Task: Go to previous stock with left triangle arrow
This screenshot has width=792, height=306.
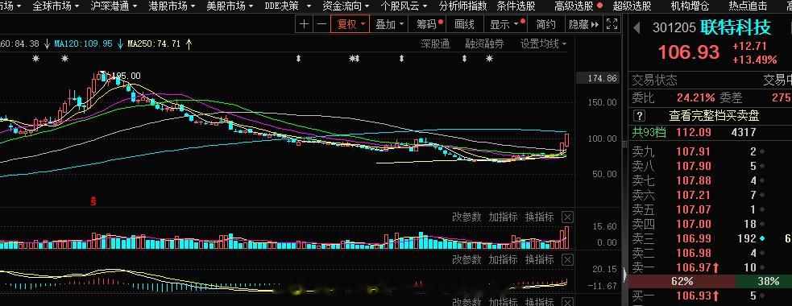Action: click(637, 27)
